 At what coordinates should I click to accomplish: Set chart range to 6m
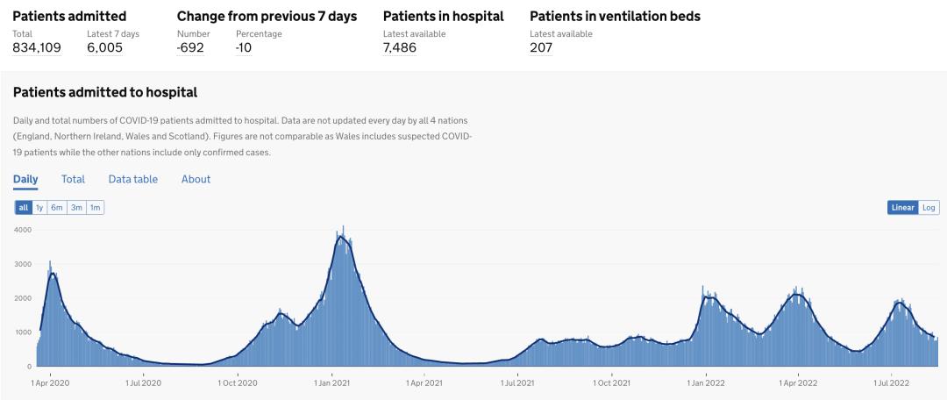[x=57, y=208]
